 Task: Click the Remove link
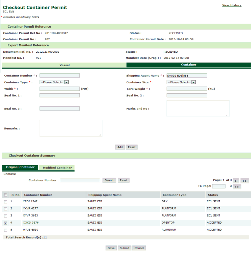tap(9, 174)
